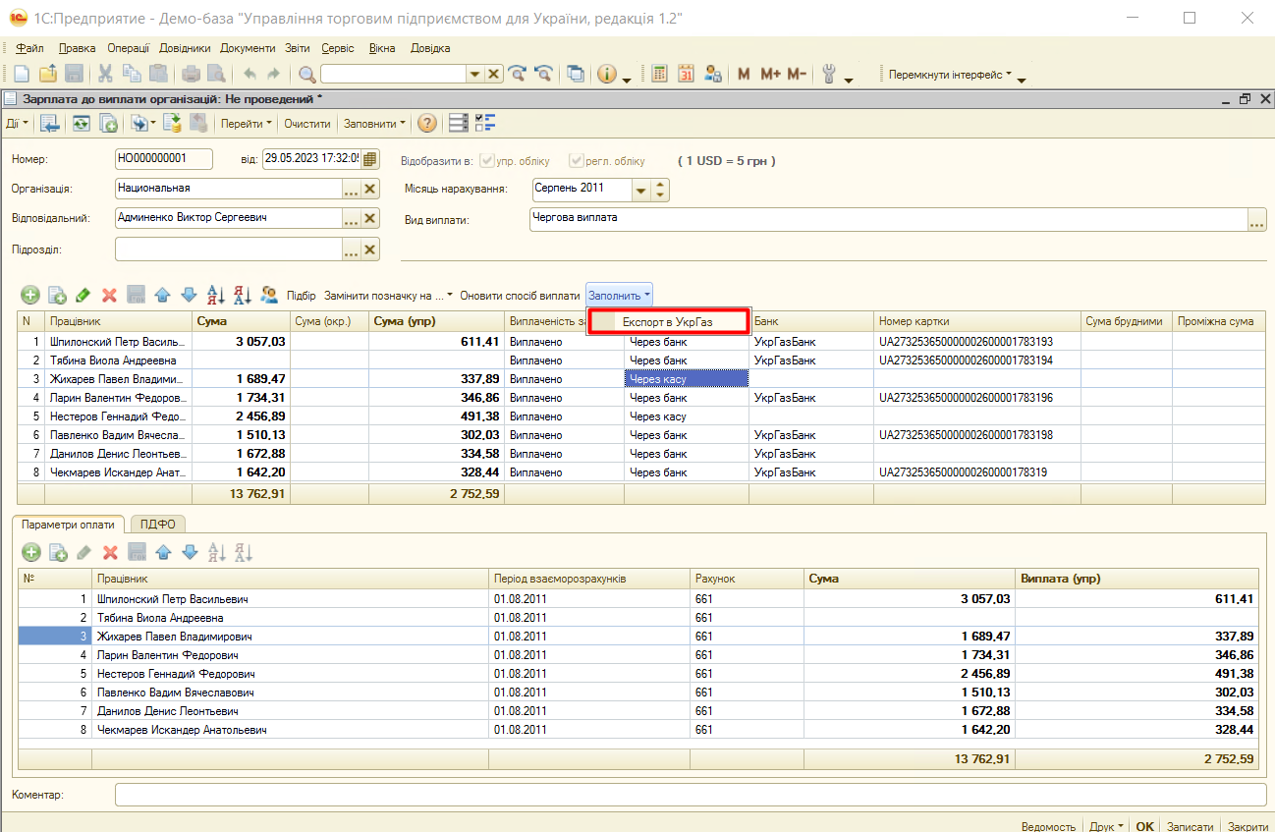Select Експорт в УкрГаз menu item

[668, 321]
